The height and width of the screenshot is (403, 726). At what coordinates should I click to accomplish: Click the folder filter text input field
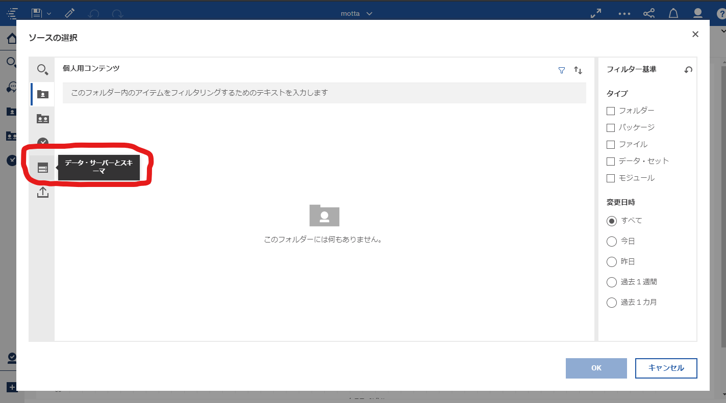point(323,93)
